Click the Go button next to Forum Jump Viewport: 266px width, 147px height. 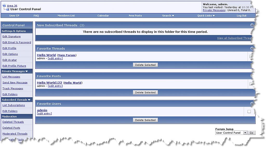(251, 133)
